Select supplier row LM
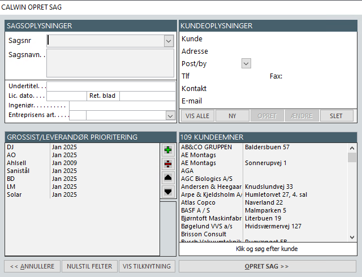 (x=82, y=187)
